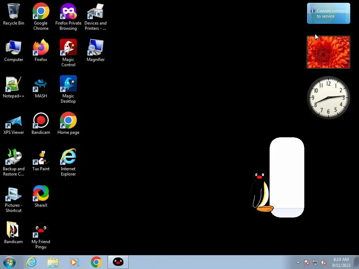Click the Bandicam recorder shortcut icon
The width and height of the screenshot is (359, 269).
tap(41, 124)
